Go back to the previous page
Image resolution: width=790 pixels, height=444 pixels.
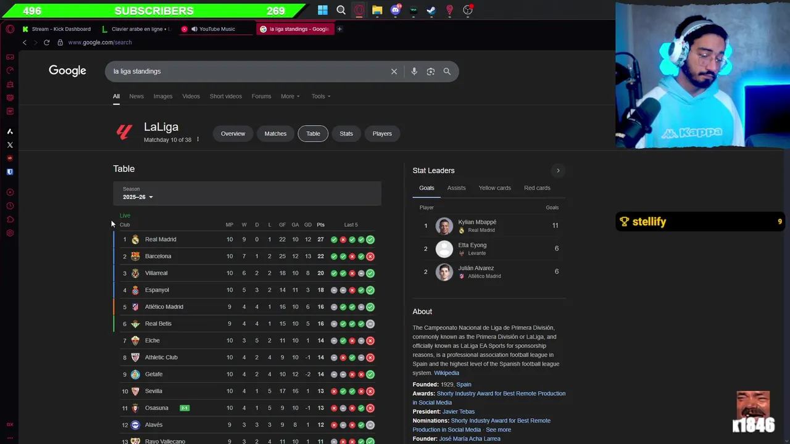(25, 43)
